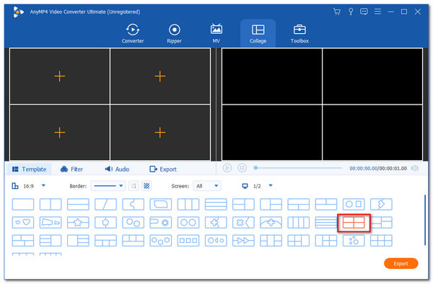Switch to the Template tab
Screen dimensions: 433x284
pos(29,169)
